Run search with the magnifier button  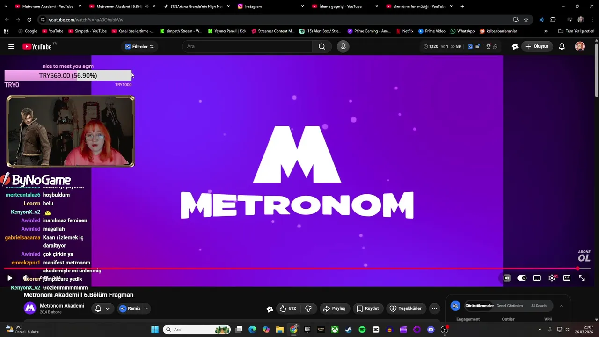click(322, 46)
